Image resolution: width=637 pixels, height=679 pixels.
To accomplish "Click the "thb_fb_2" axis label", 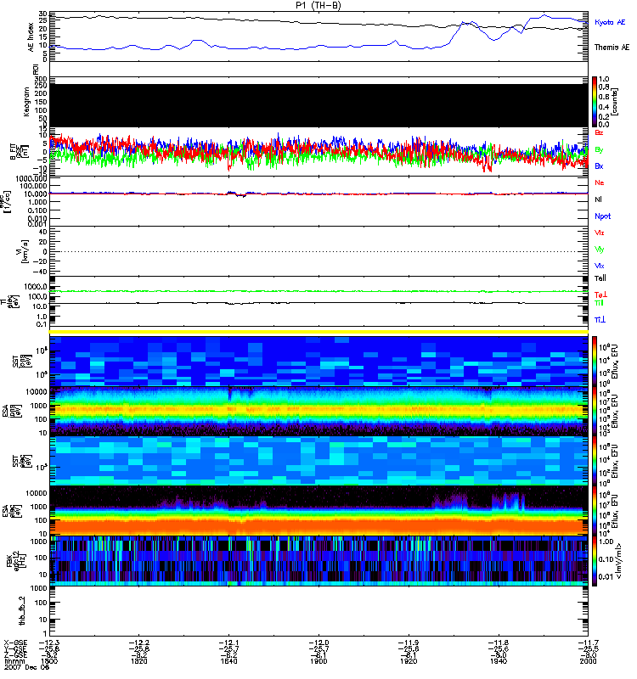I will click(x=22, y=610).
